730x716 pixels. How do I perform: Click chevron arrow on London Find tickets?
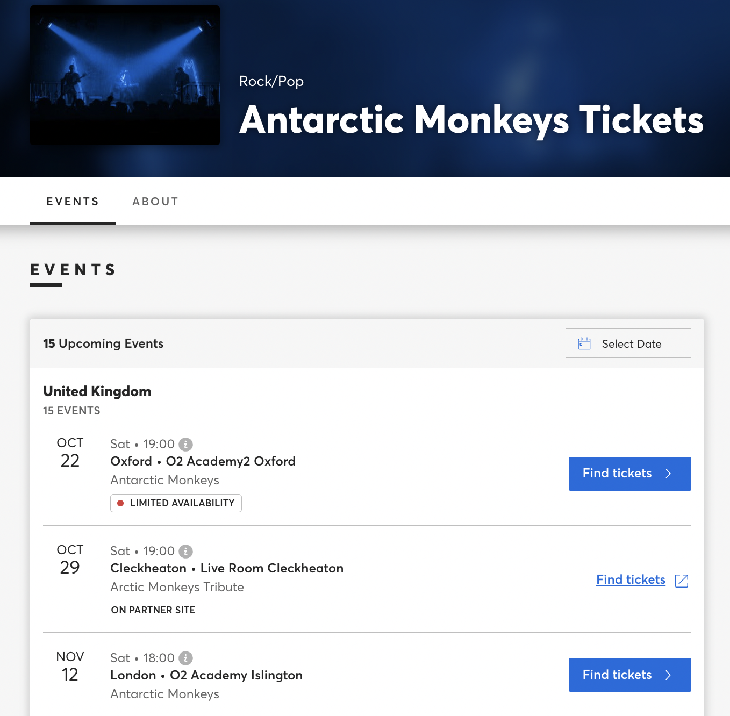click(x=668, y=675)
